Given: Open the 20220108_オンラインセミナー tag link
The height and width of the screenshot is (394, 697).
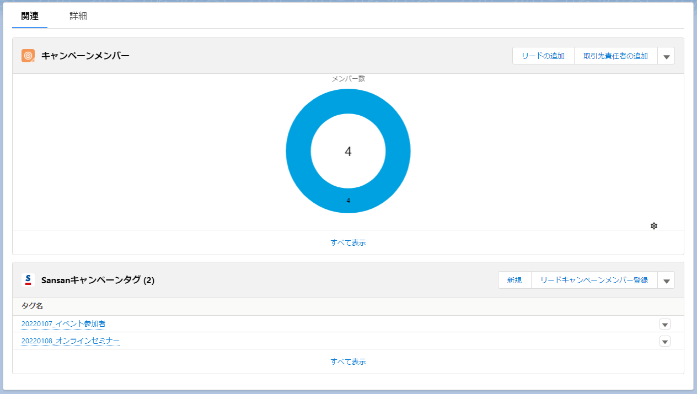Looking at the screenshot, I should (x=71, y=341).
